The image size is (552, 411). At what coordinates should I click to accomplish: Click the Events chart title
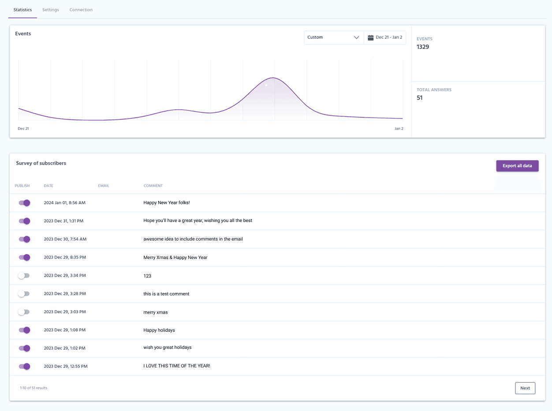(23, 33)
